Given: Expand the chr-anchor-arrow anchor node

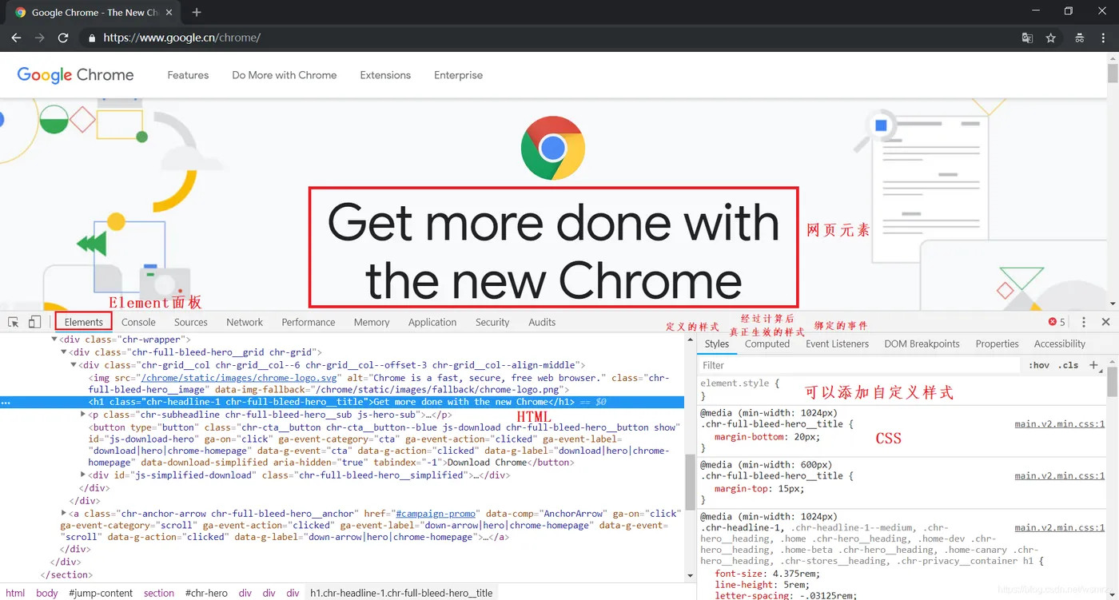Looking at the screenshot, I should coord(64,514).
